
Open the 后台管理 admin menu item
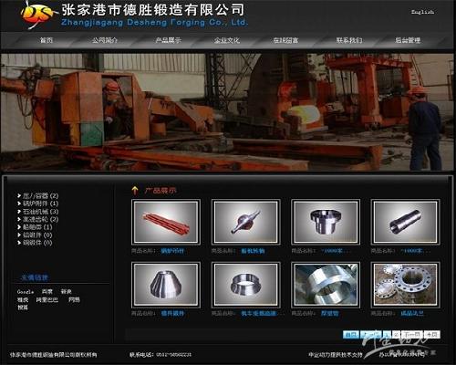click(x=408, y=40)
